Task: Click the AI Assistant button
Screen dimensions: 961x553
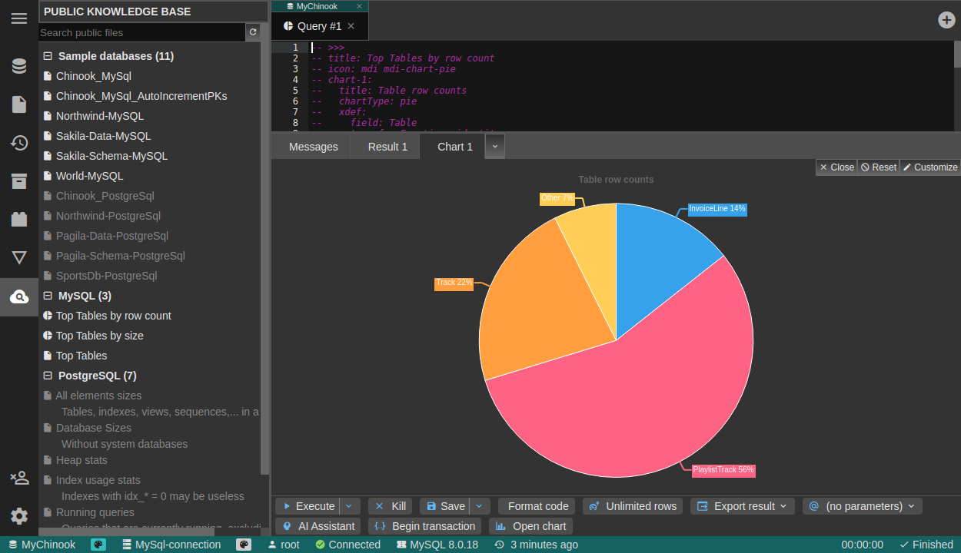Action: 318,526
